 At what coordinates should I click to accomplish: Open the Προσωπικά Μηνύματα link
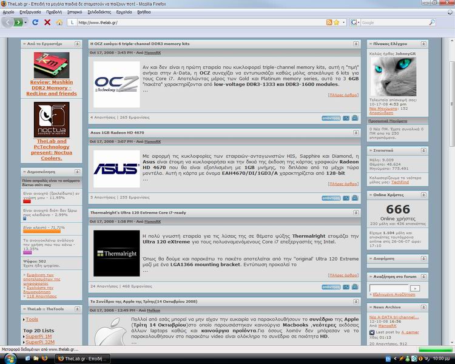point(388,121)
